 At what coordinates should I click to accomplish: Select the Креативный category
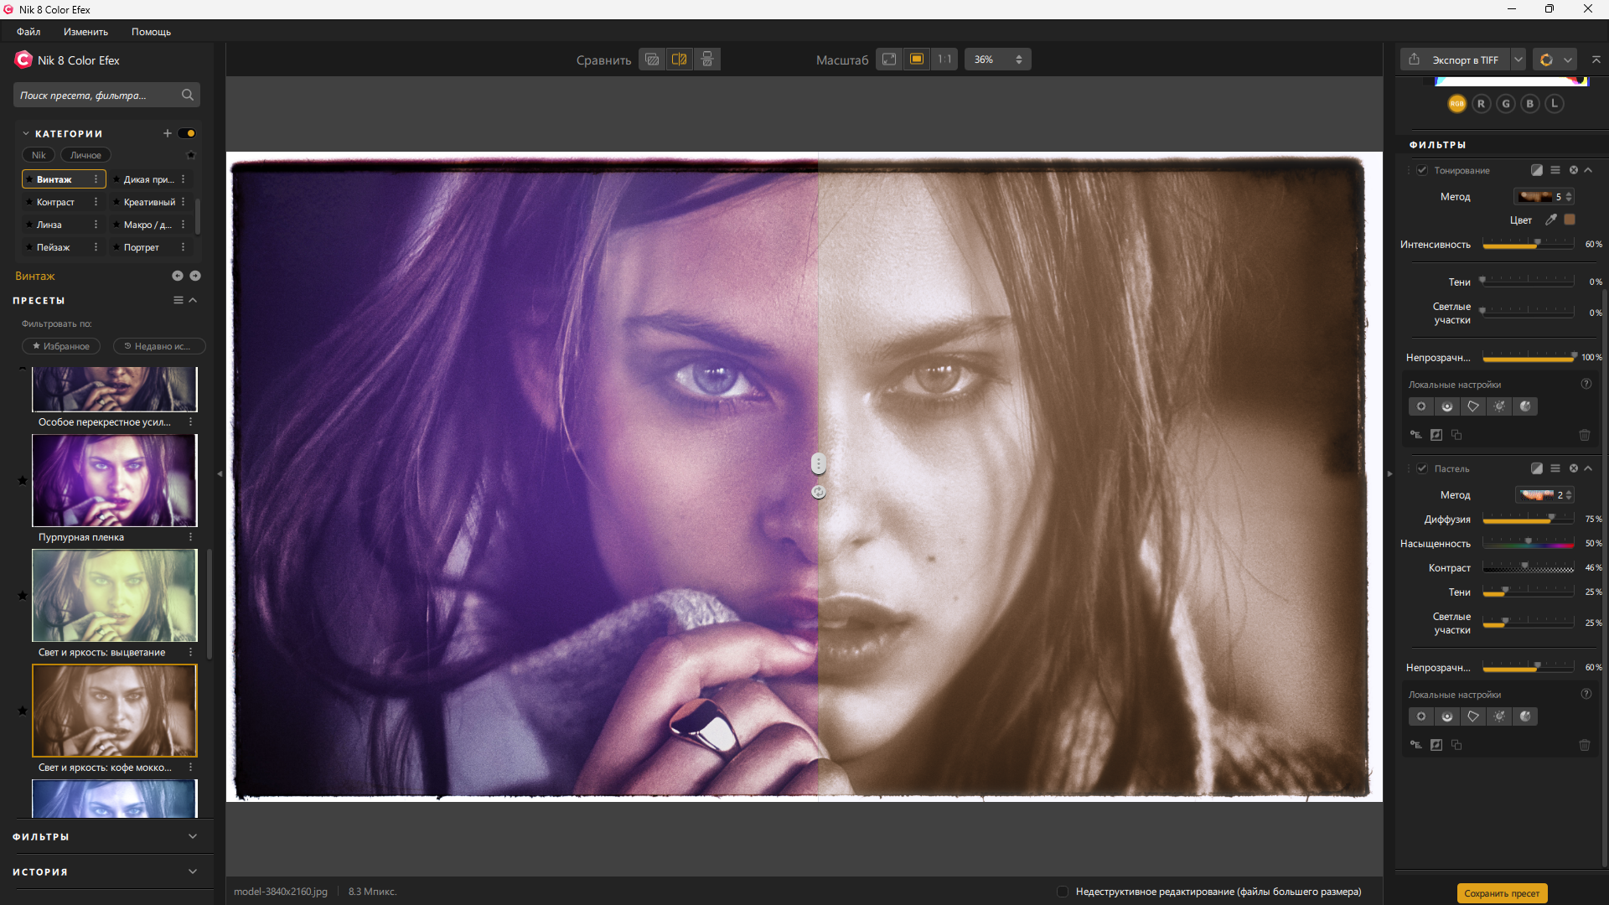(149, 202)
